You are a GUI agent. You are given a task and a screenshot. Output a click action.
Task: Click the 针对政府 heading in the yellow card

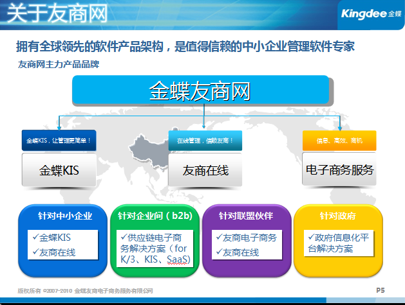pos(338,216)
